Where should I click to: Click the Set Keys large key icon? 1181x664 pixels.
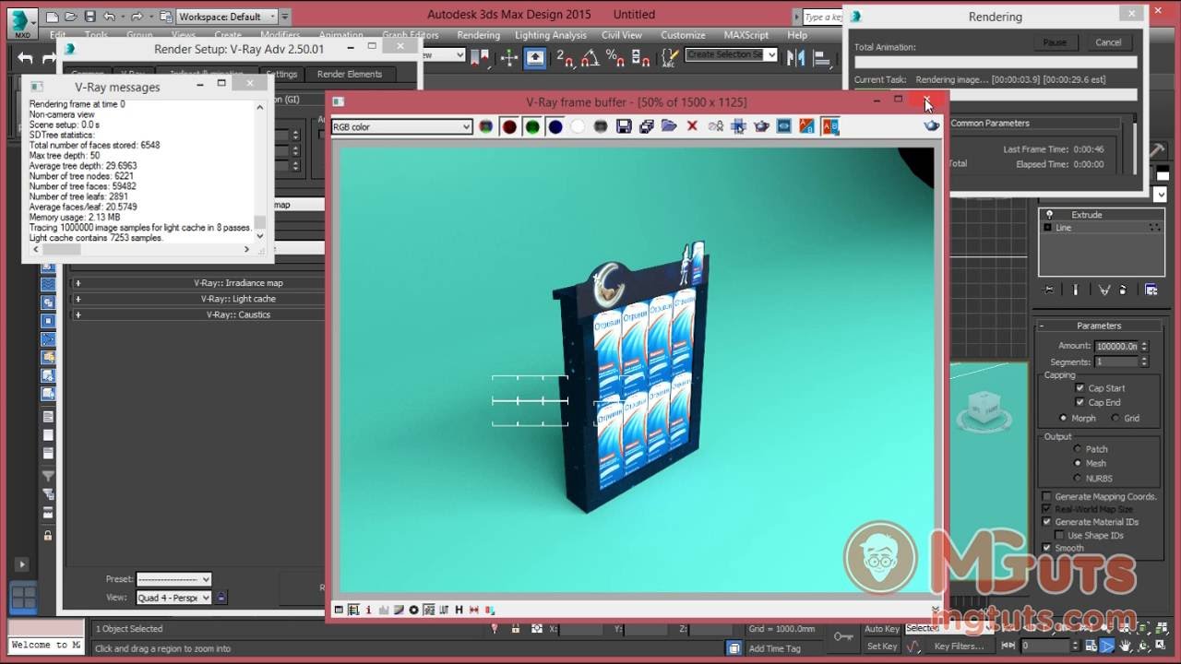(842, 636)
